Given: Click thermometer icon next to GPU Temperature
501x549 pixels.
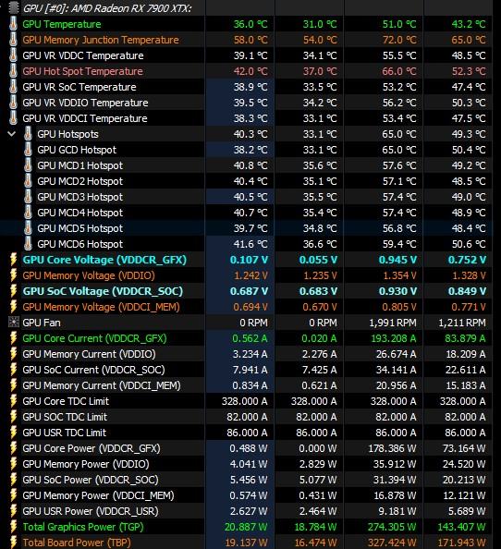Looking at the screenshot, I should click(x=13, y=24).
